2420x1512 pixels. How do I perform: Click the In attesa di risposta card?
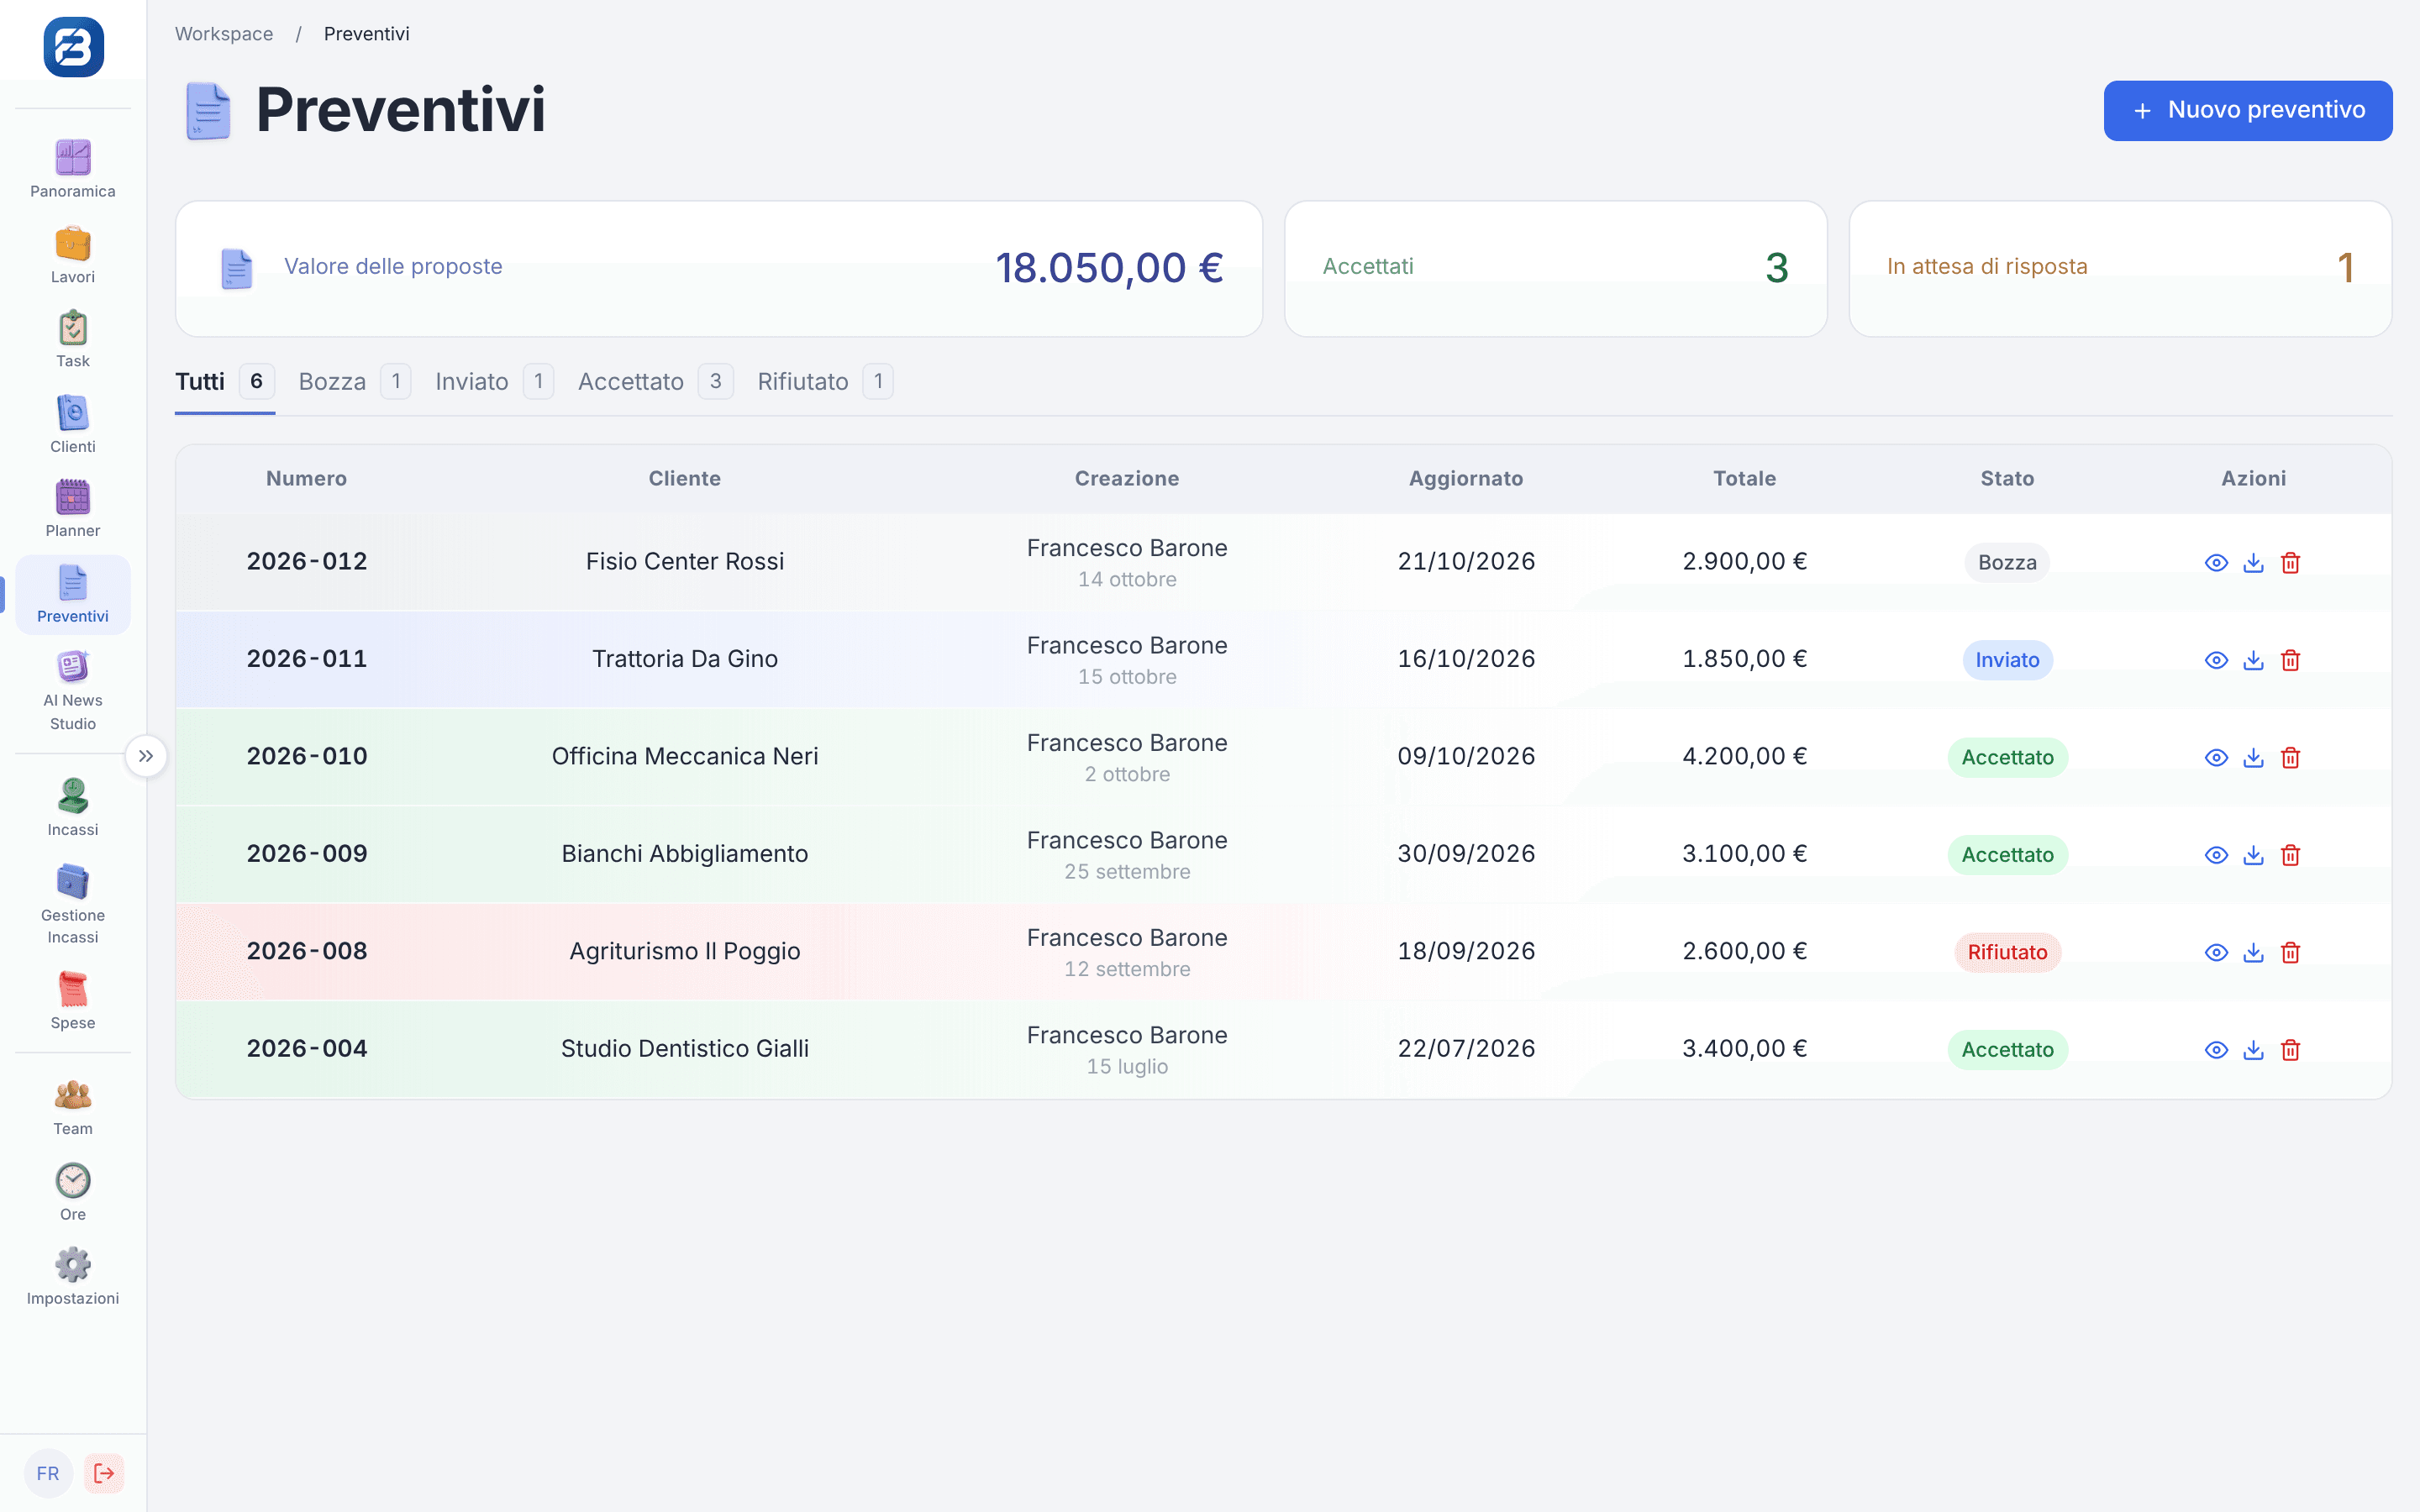coord(2120,268)
